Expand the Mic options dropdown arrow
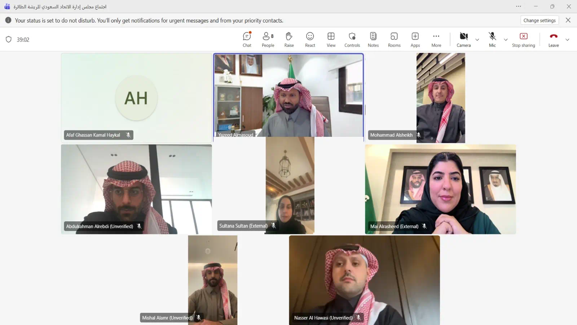The width and height of the screenshot is (577, 325). tap(506, 40)
